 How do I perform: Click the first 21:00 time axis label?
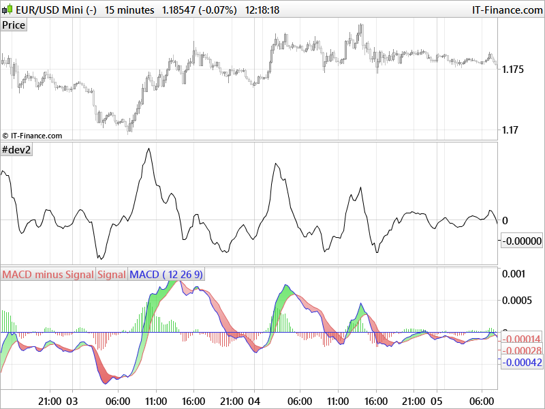[x=50, y=402]
